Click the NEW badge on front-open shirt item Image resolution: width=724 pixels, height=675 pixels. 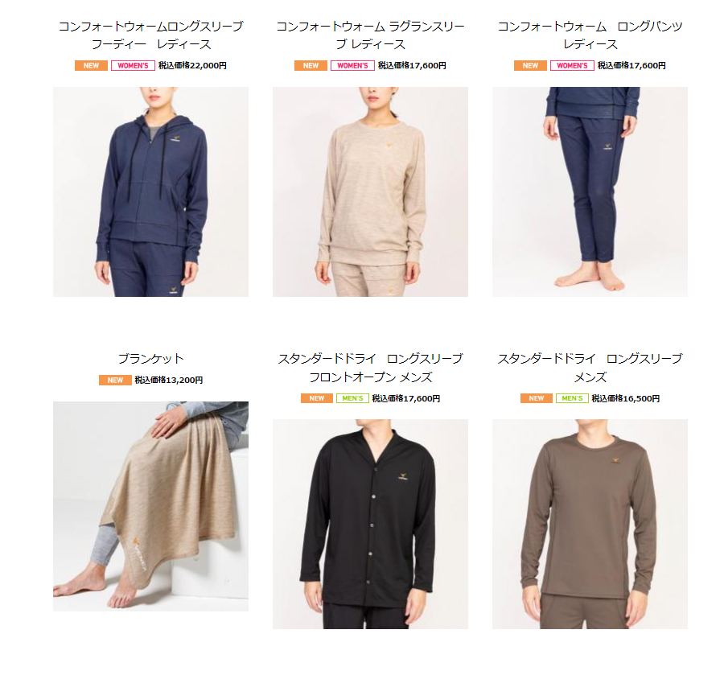point(317,398)
